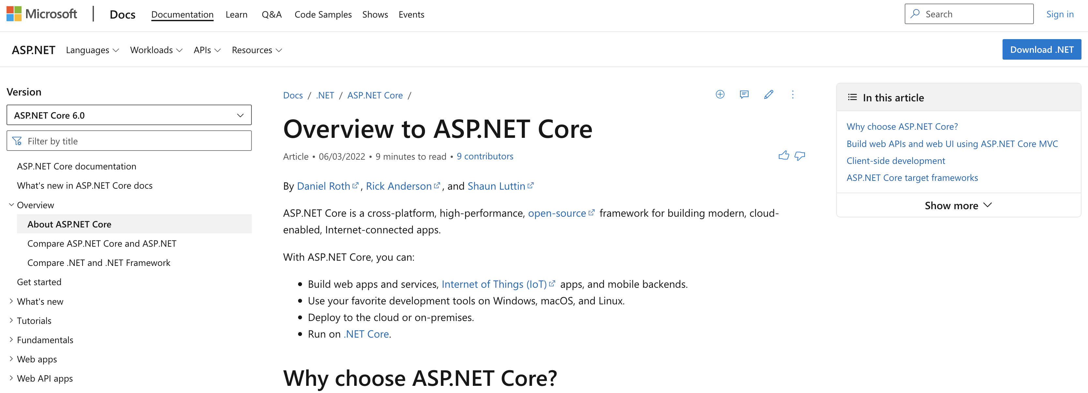Click the ASP.NET Core breadcrumb link

375,95
